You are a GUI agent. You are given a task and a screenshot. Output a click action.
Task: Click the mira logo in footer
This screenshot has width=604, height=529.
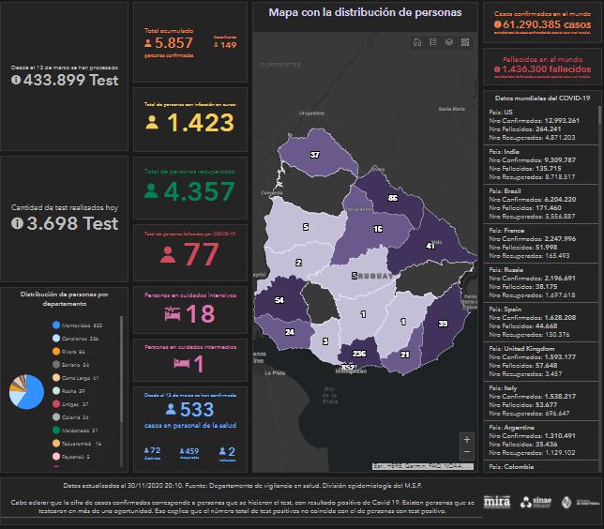(496, 502)
